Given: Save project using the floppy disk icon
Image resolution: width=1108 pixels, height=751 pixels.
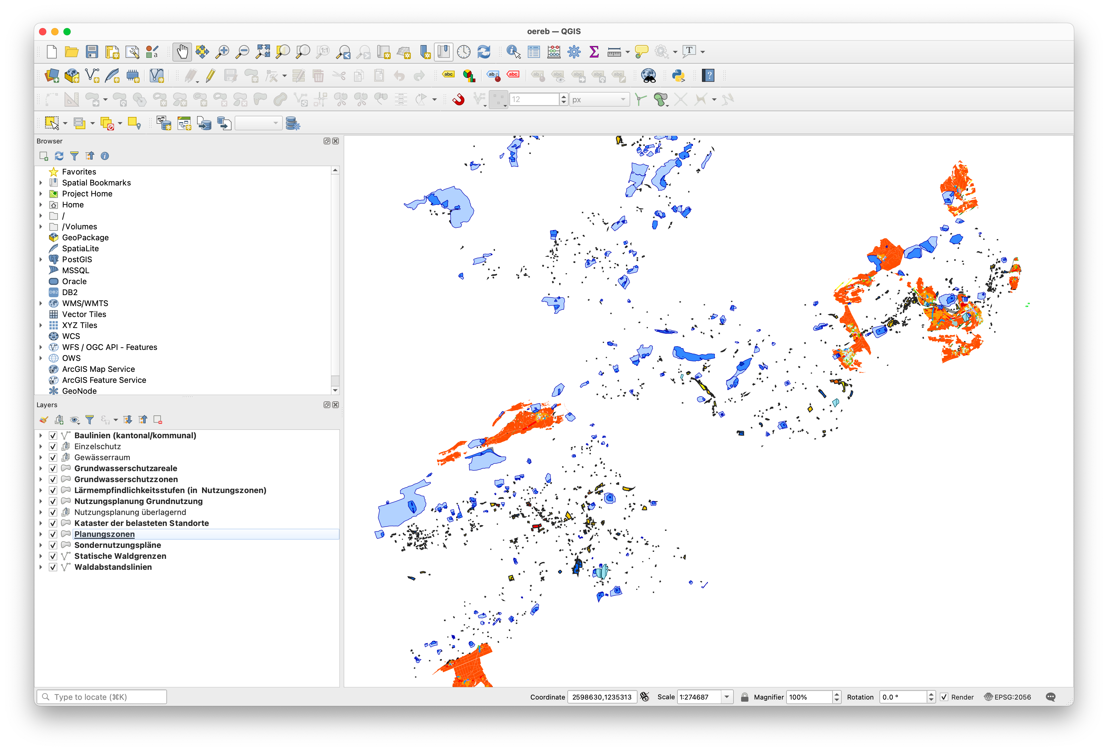Looking at the screenshot, I should click(91, 51).
